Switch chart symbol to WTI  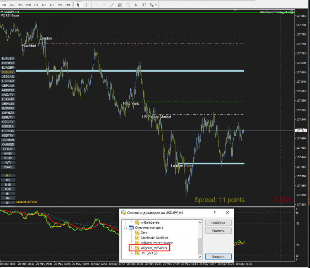(8, 163)
